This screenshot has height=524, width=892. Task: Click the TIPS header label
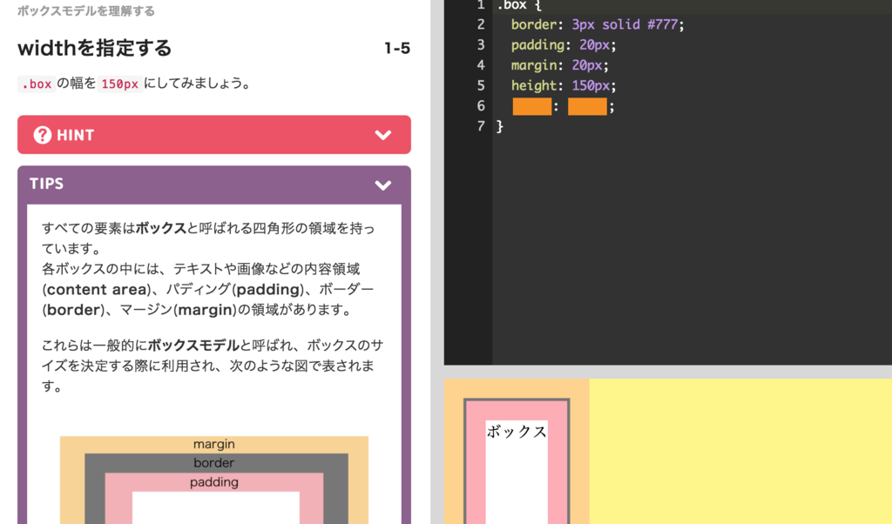tap(47, 184)
